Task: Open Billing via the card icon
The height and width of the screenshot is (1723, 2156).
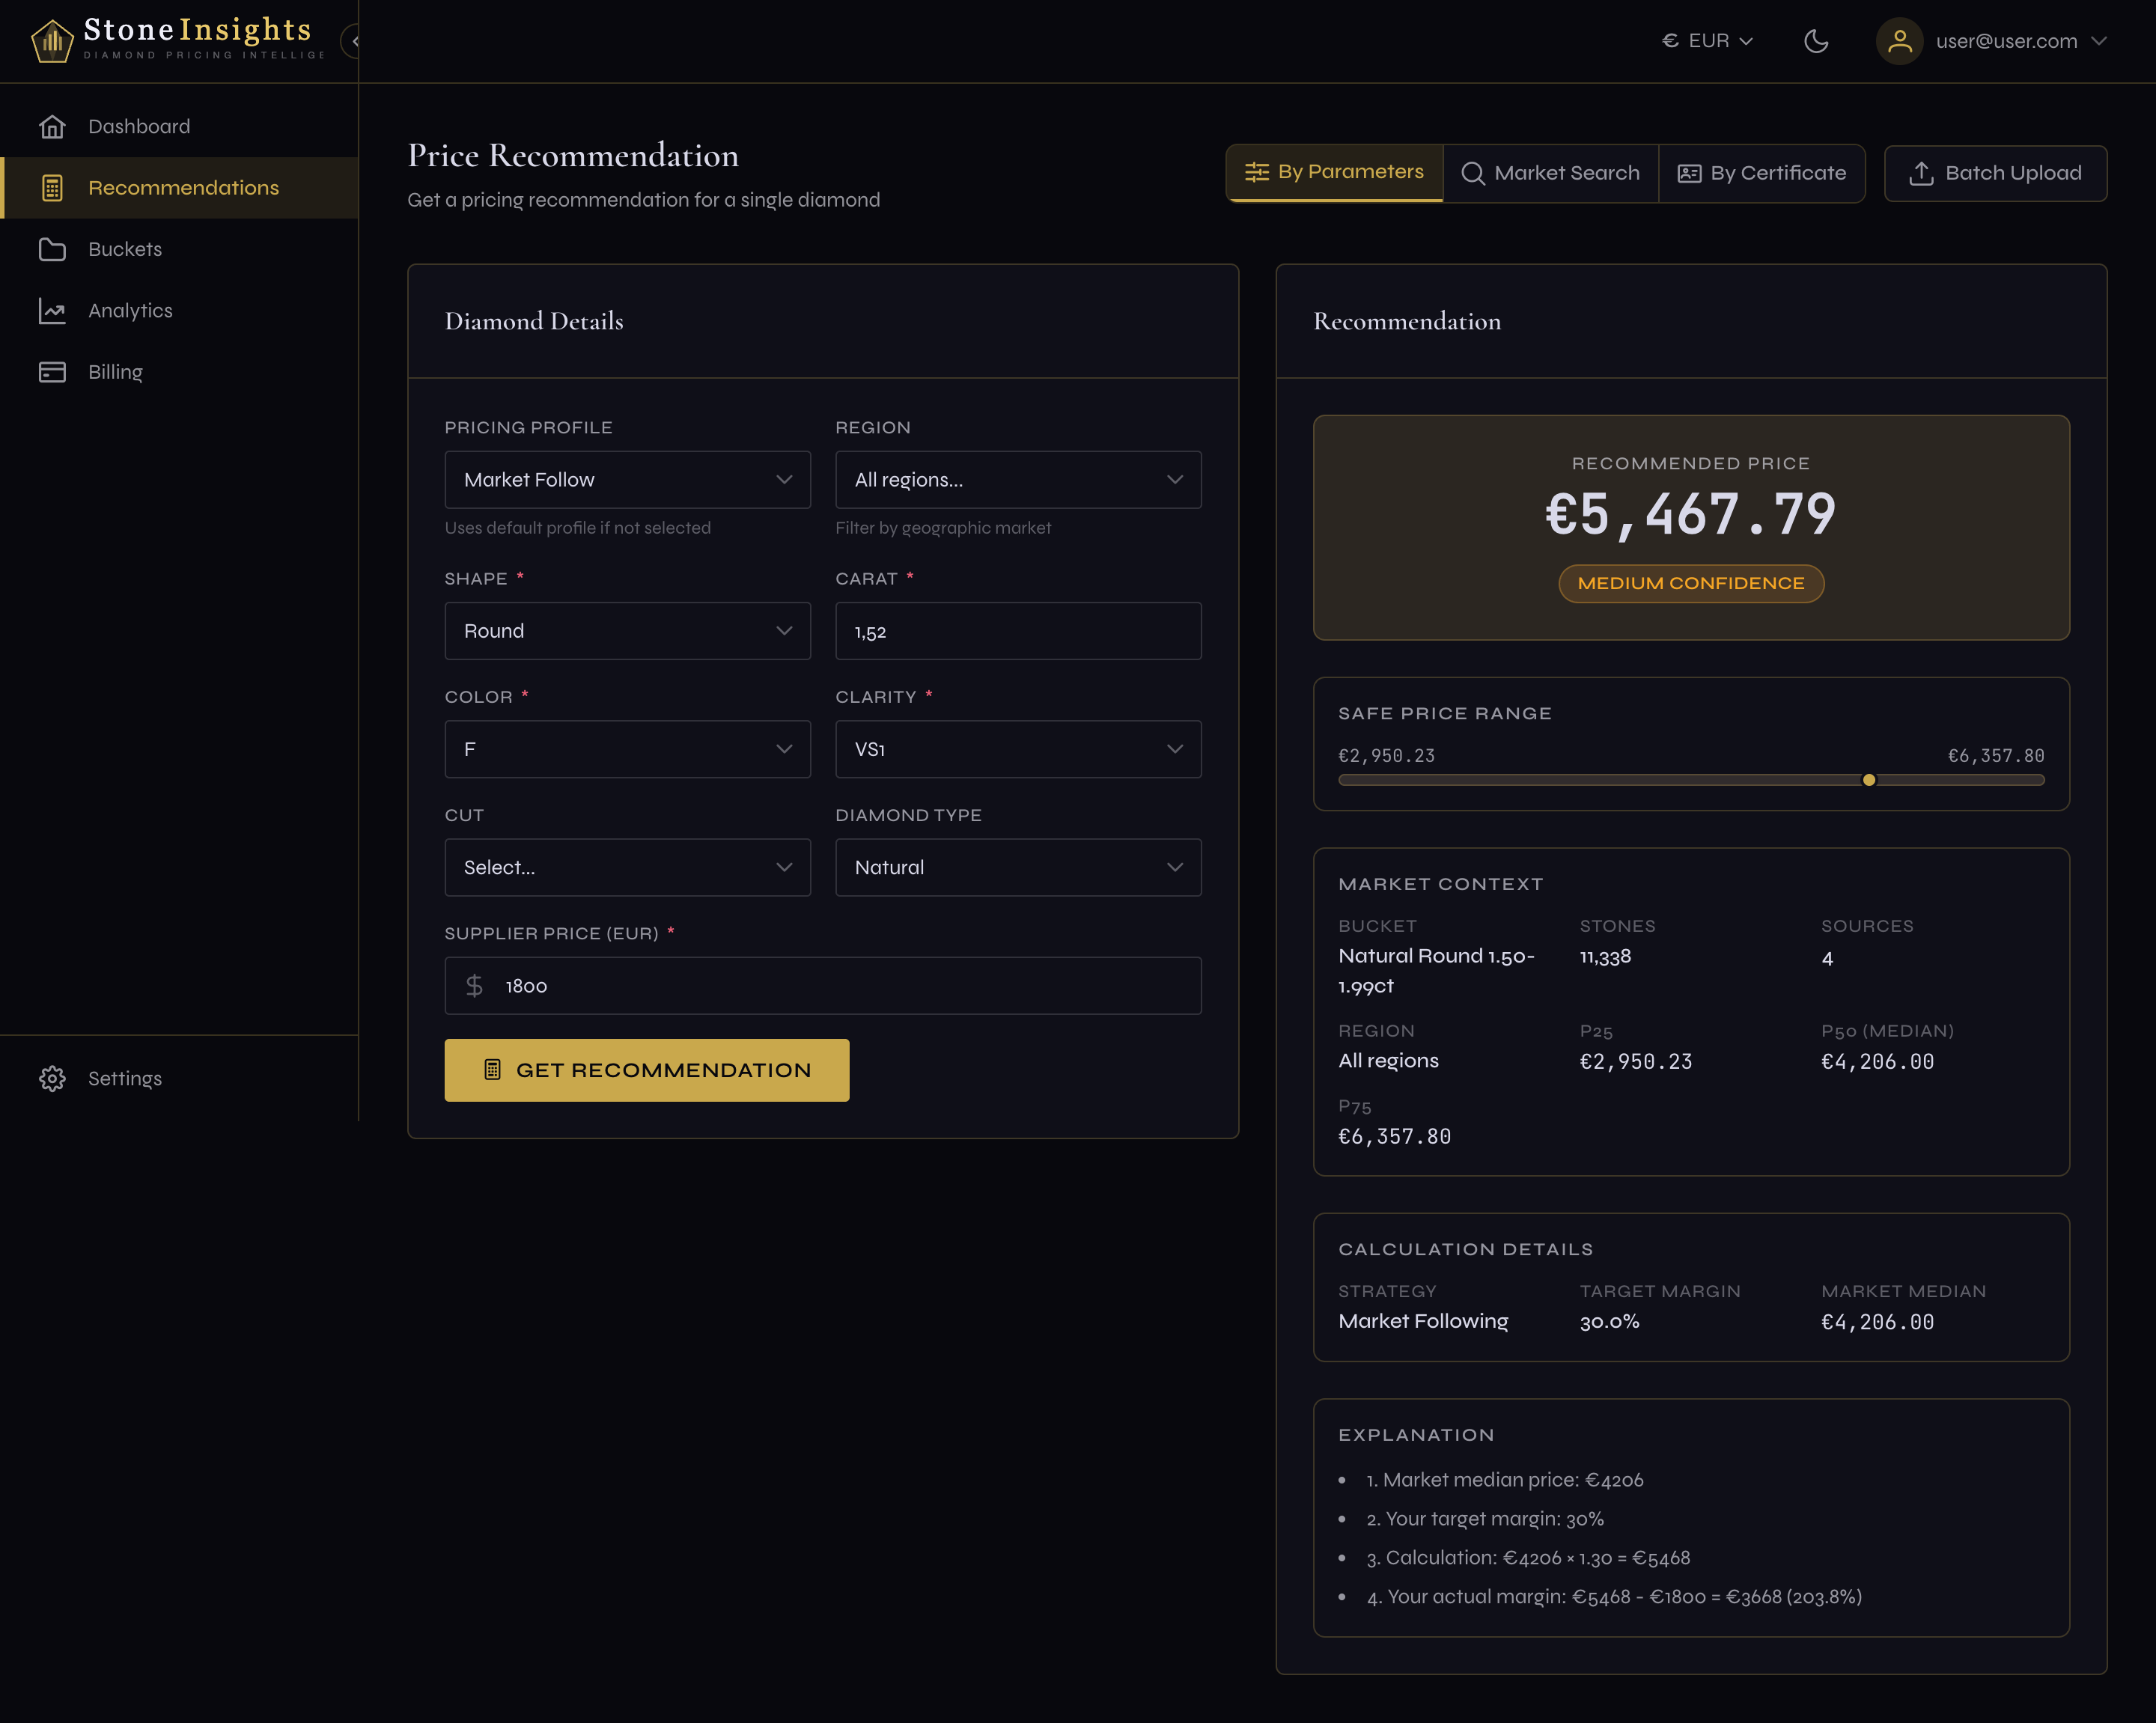Action: [52, 371]
